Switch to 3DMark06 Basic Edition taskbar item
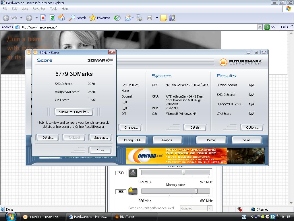The image size is (294, 221). tap(42, 217)
